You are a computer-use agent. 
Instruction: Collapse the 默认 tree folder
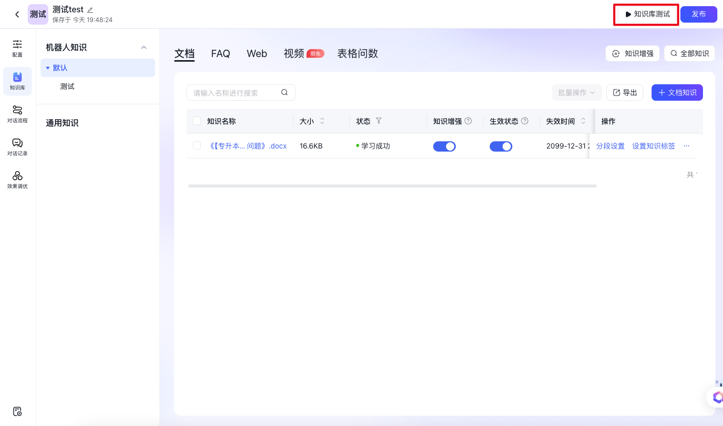click(x=48, y=68)
